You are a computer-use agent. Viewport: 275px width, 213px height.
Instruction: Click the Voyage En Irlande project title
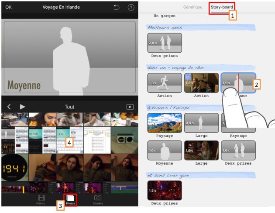click(61, 7)
